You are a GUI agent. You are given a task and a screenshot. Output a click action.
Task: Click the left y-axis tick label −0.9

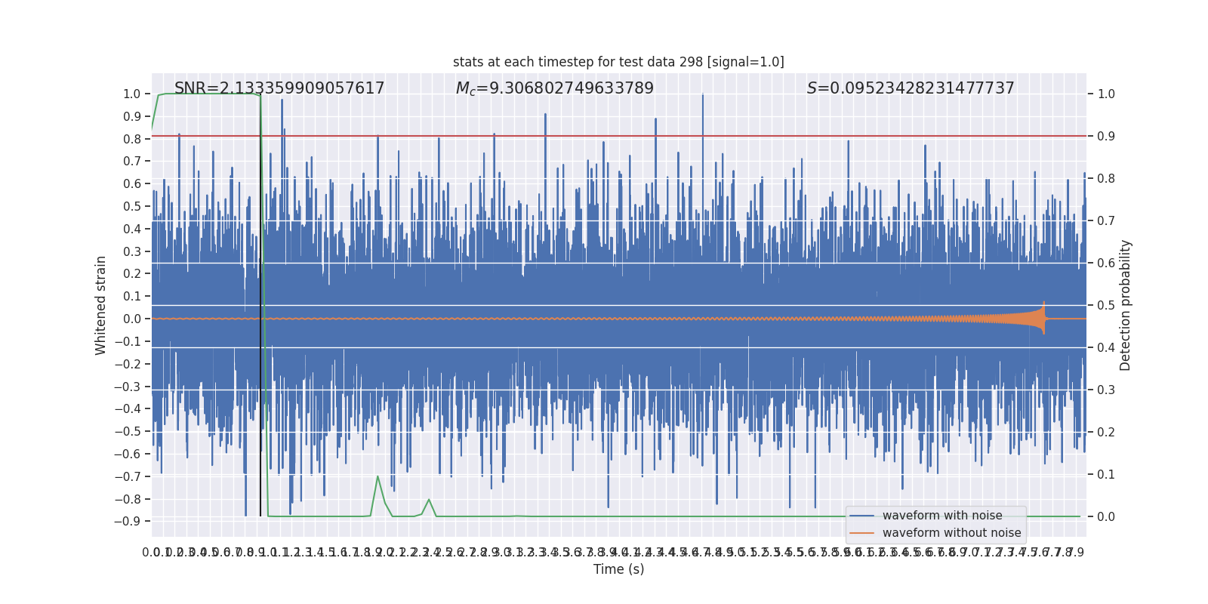click(x=128, y=522)
